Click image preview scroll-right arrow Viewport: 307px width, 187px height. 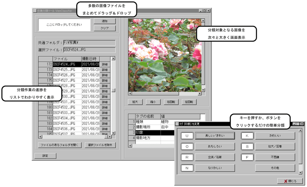click(x=200, y=94)
